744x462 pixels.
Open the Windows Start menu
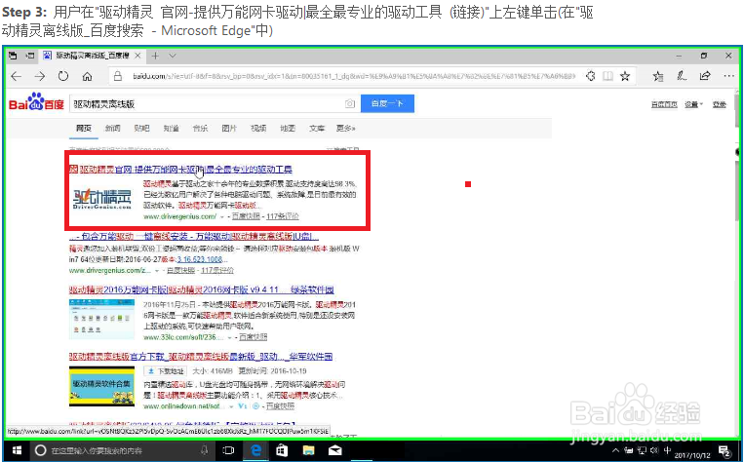click(x=17, y=450)
